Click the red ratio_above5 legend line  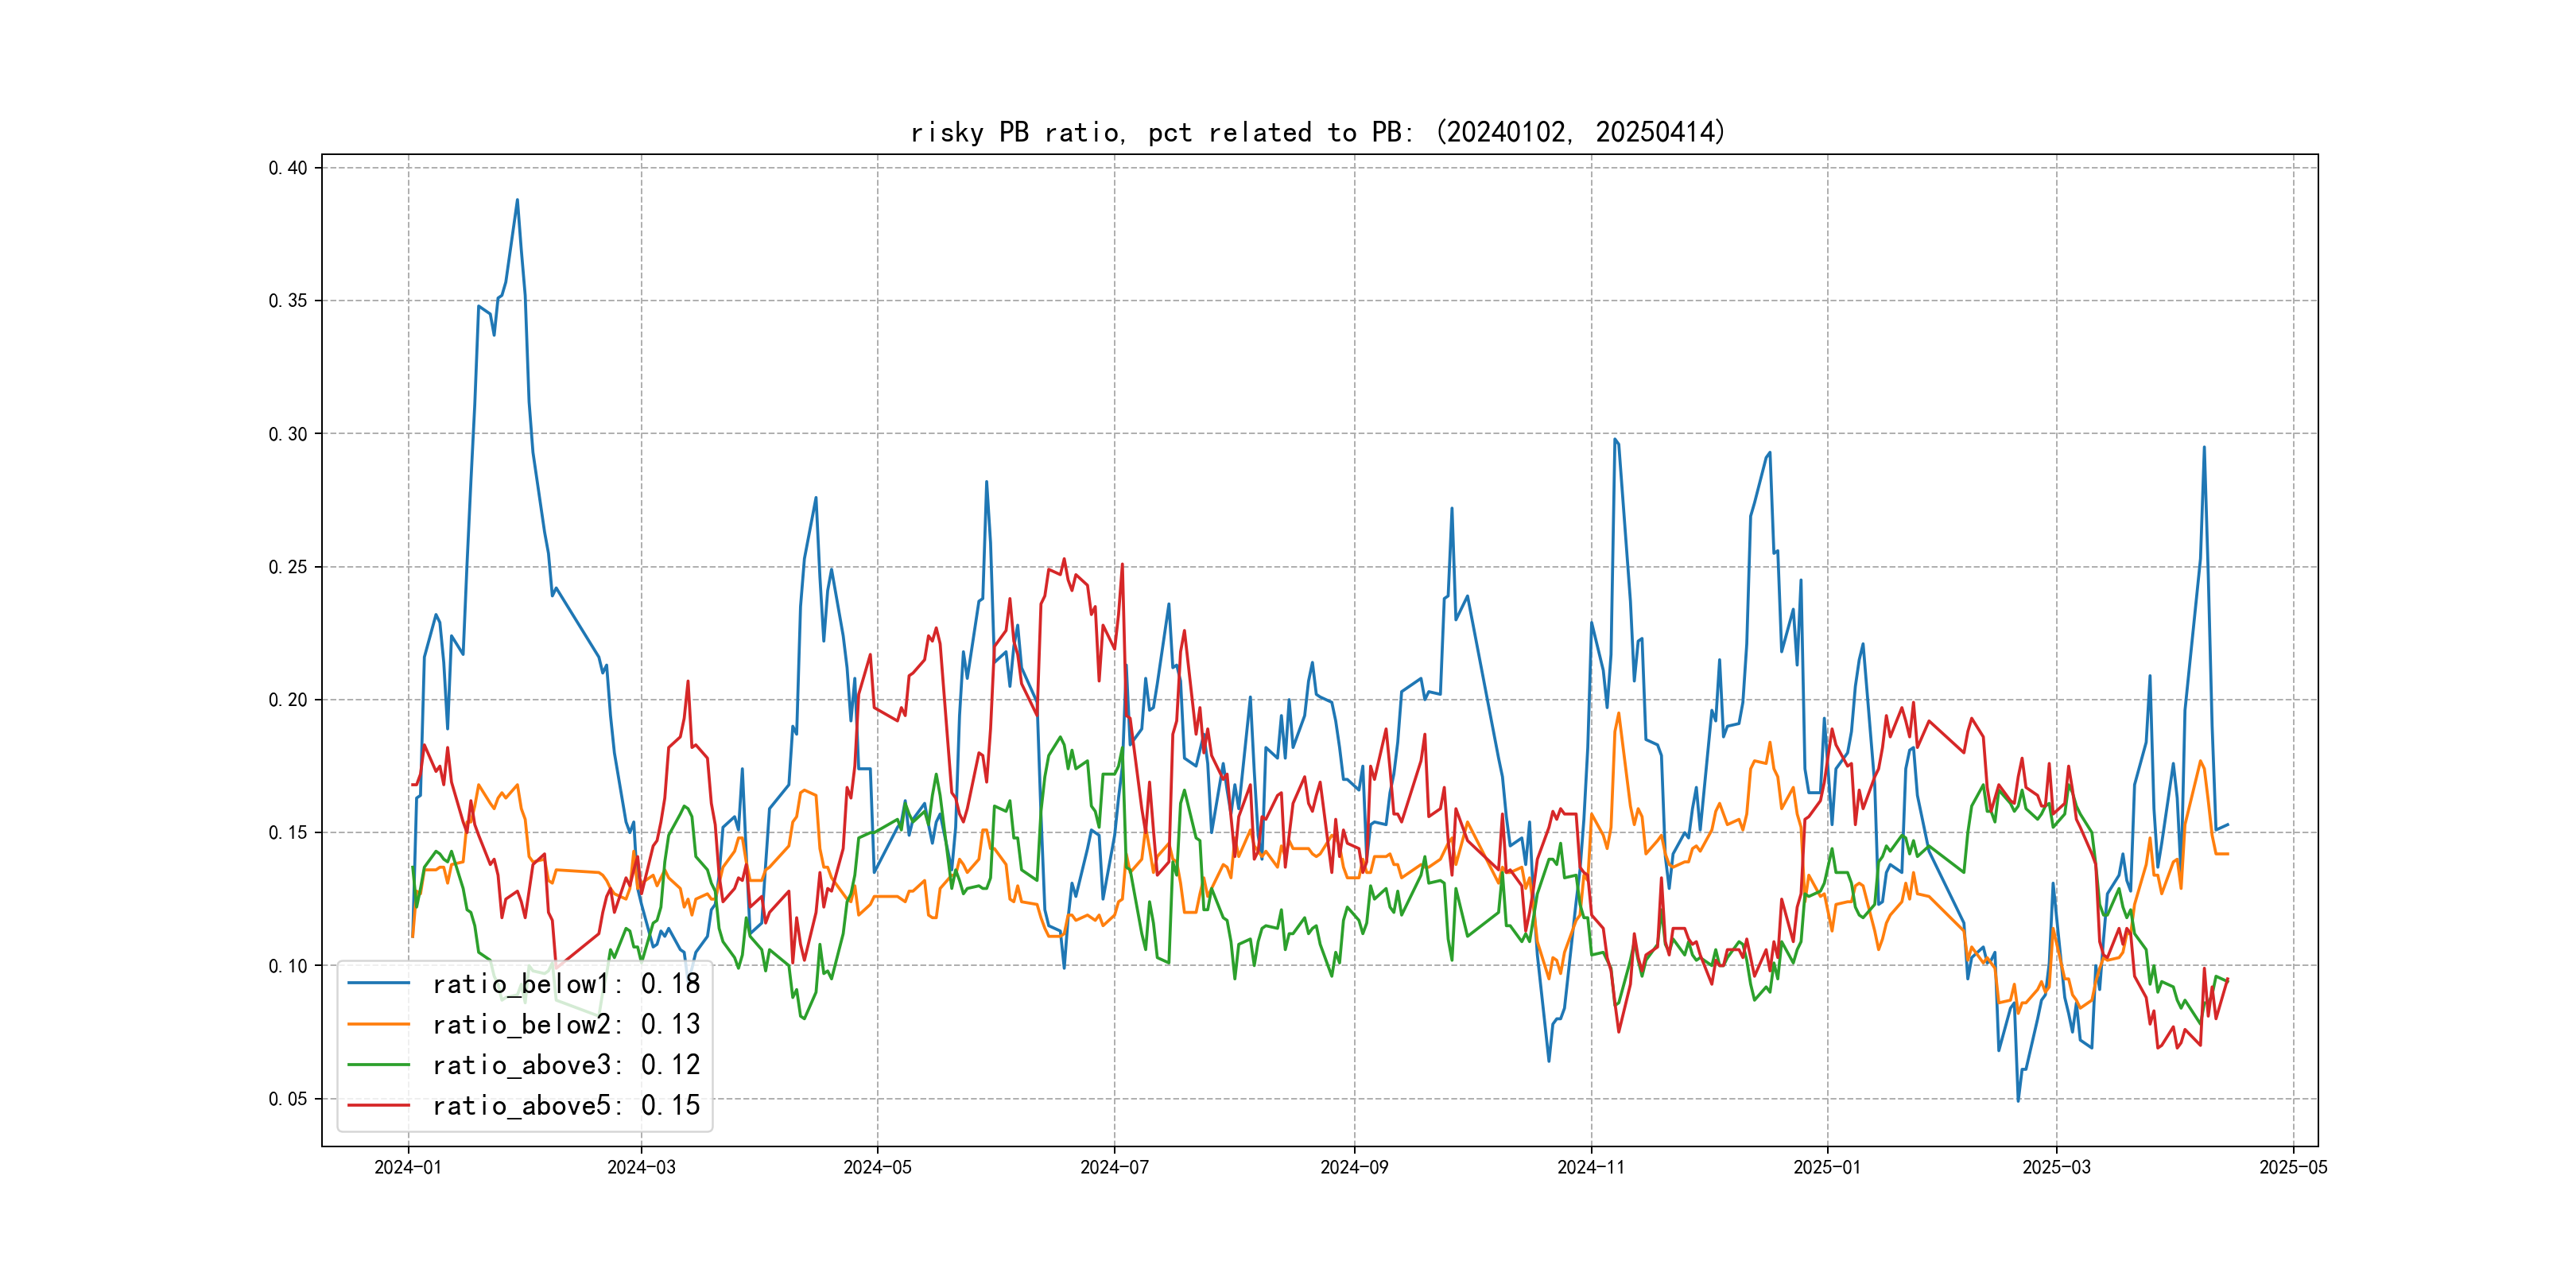[378, 1105]
